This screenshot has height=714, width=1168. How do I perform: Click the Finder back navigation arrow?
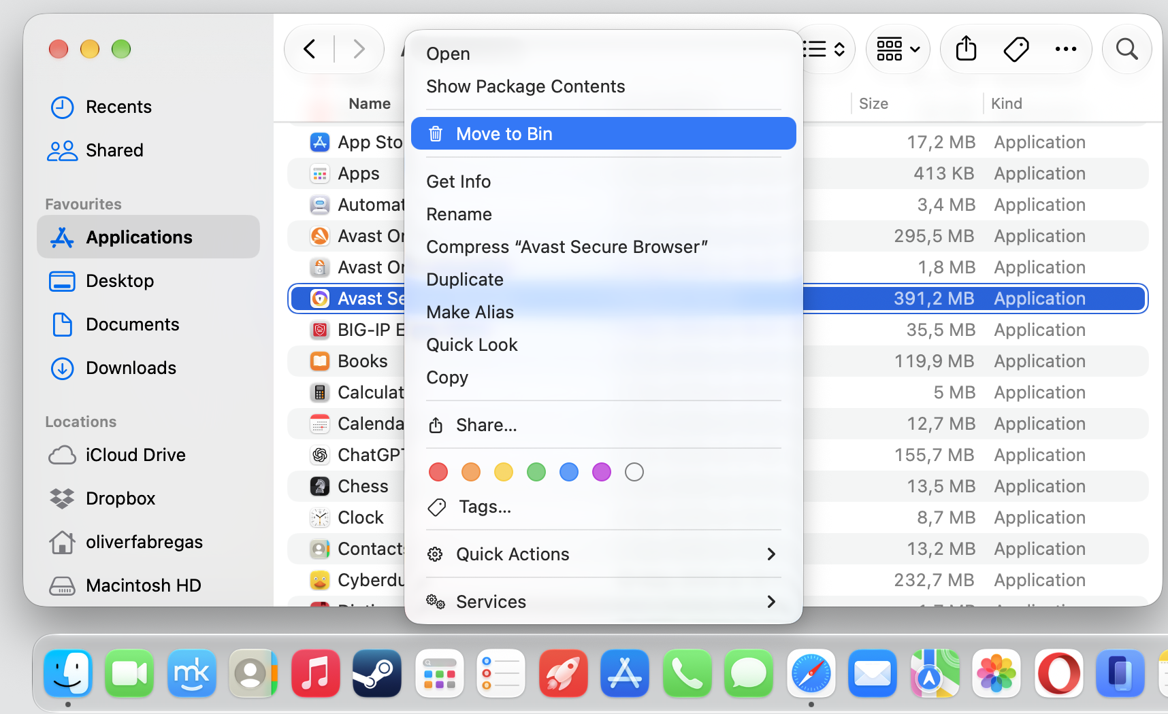(x=310, y=49)
